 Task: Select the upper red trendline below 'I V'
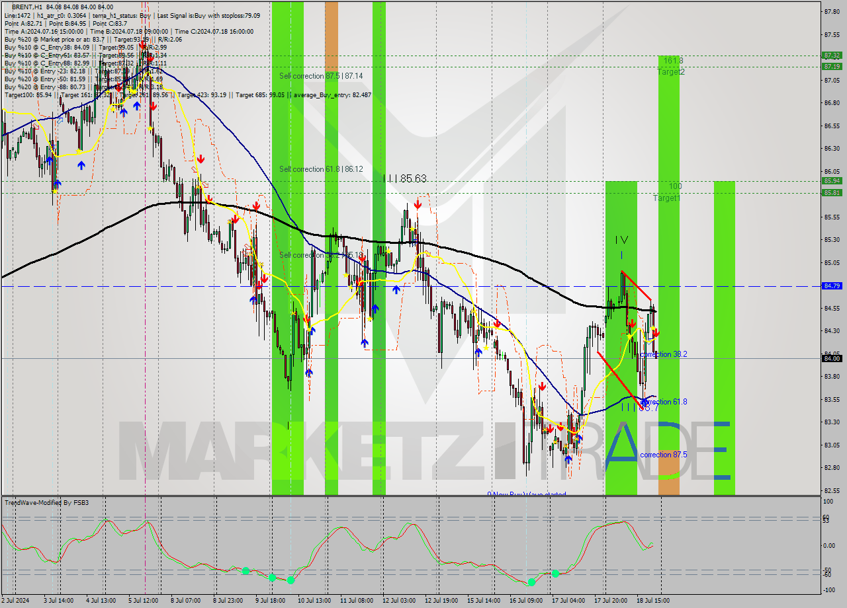coord(637,285)
